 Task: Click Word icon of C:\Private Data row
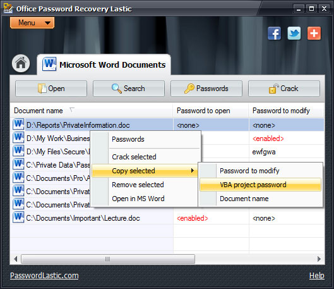pyautogui.click(x=18, y=164)
